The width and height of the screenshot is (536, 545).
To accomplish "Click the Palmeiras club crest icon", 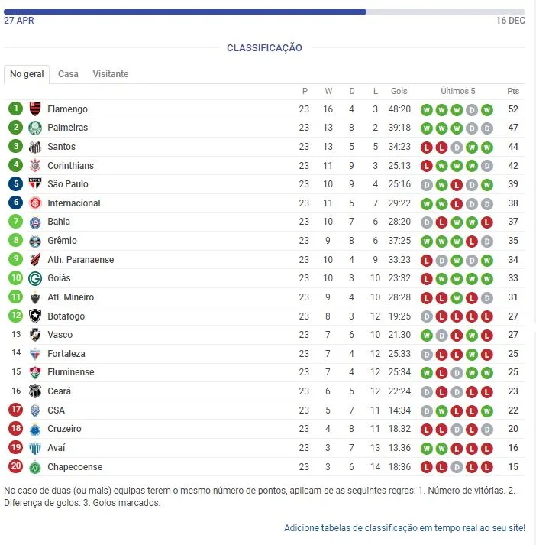I will [35, 128].
